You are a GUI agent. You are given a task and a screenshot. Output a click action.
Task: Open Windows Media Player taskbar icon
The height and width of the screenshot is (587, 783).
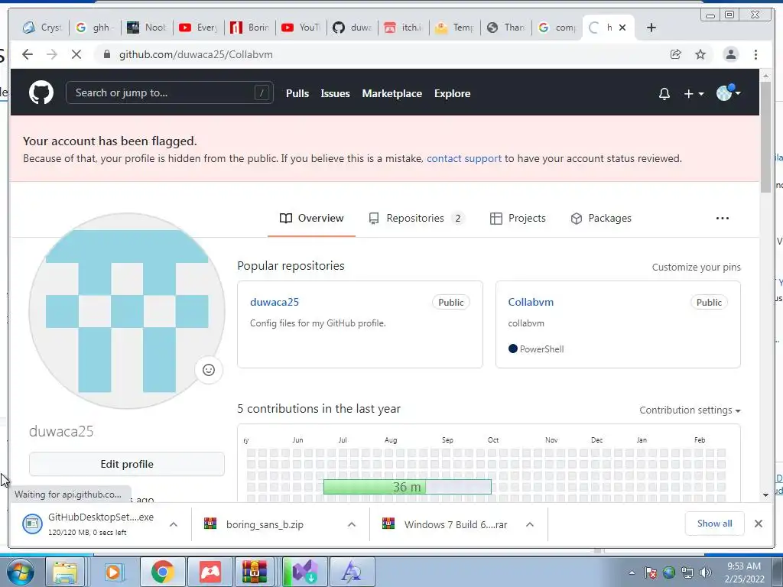[113, 572]
